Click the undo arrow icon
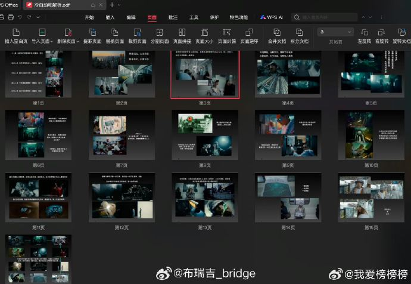The image size is (411, 284). pos(20,17)
